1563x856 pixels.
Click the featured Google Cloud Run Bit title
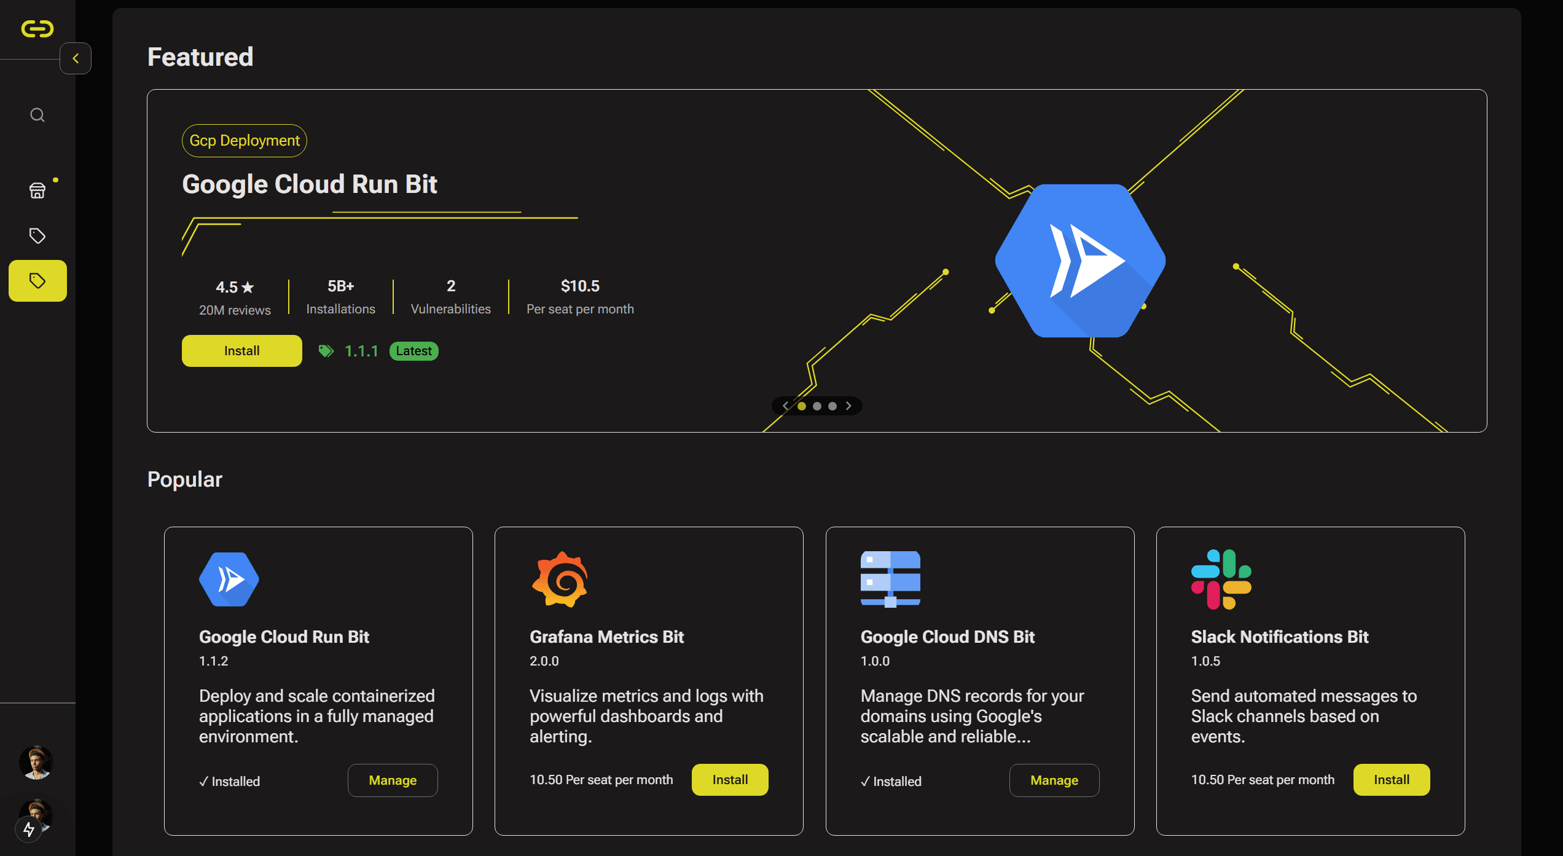click(x=310, y=184)
